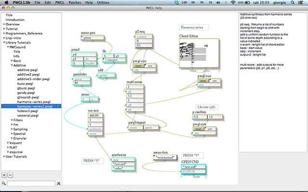Click the */test.csd* field in synthesize box
308x192 pixels.
click(124, 164)
